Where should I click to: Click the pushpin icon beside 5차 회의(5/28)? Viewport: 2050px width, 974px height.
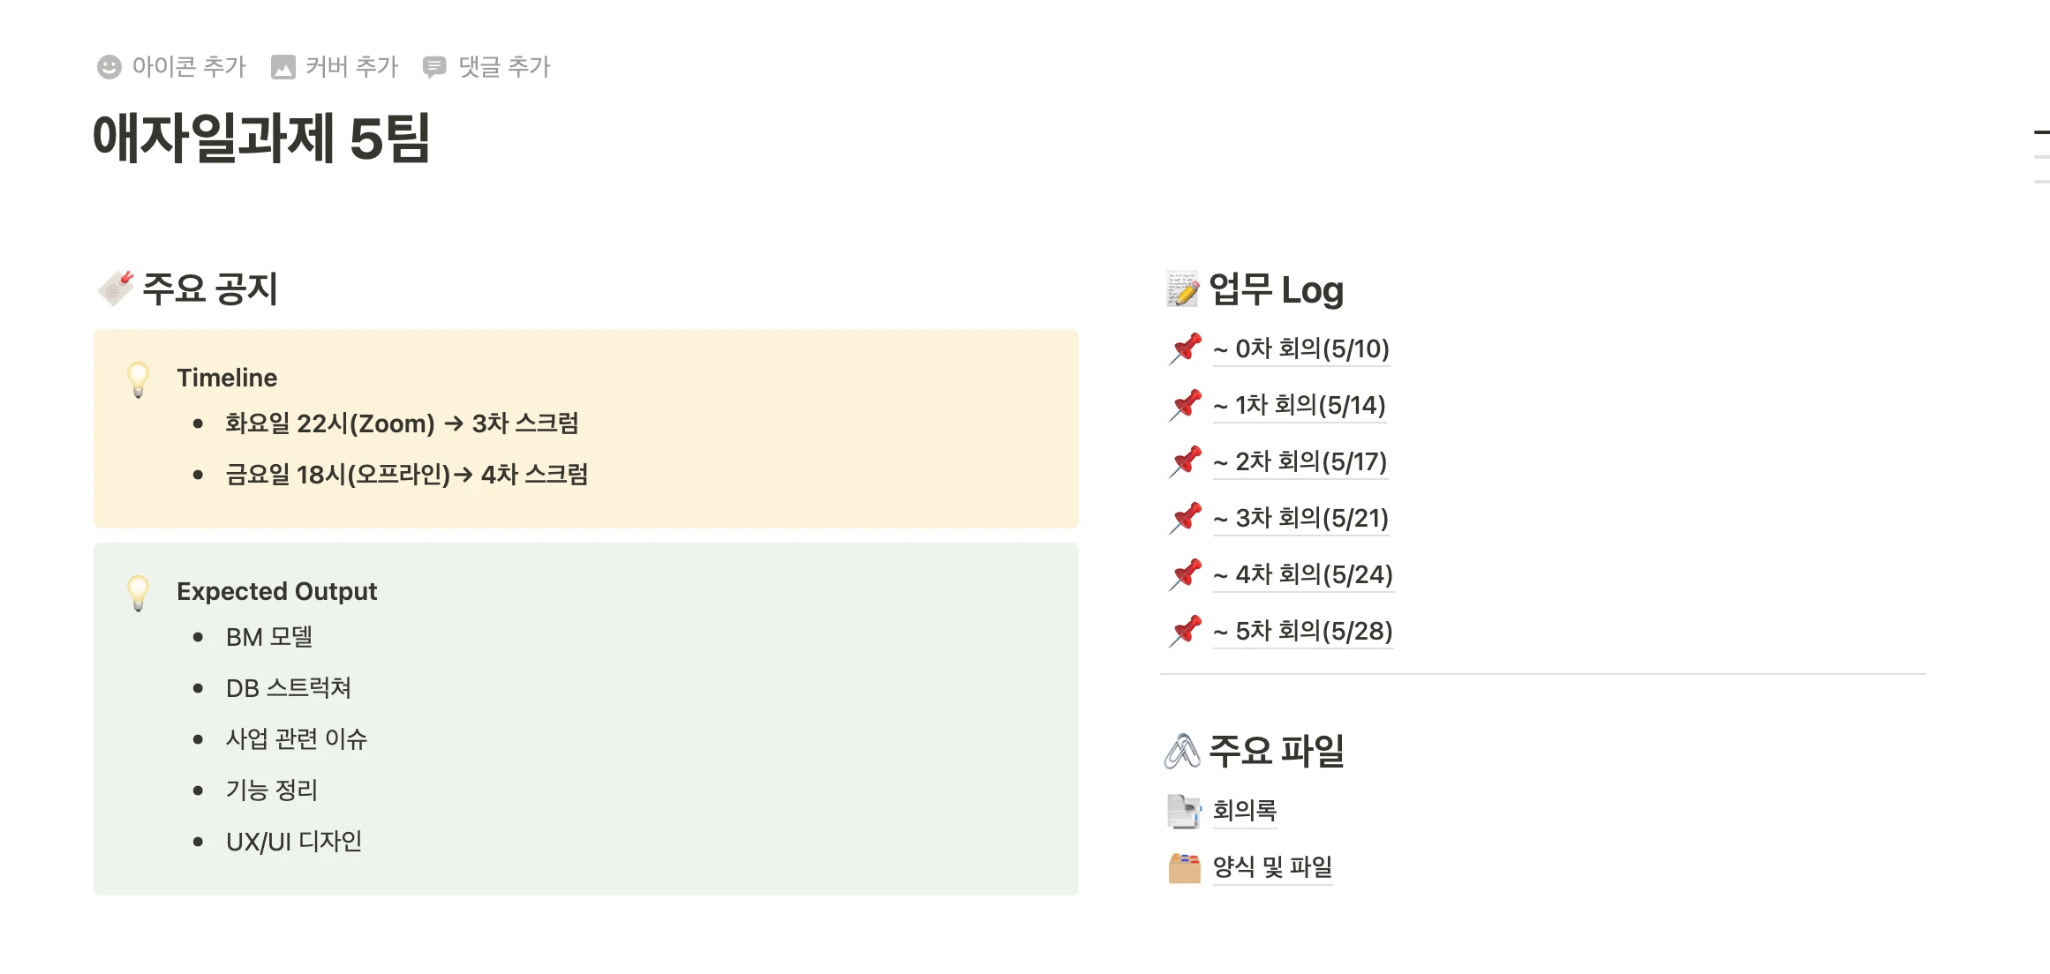[1185, 631]
